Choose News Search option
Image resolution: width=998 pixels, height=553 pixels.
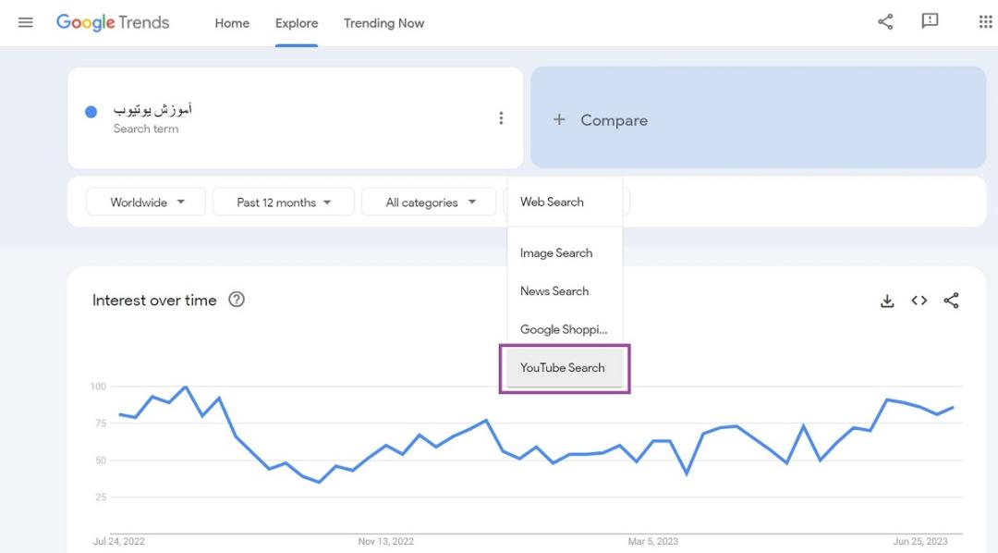point(565,291)
